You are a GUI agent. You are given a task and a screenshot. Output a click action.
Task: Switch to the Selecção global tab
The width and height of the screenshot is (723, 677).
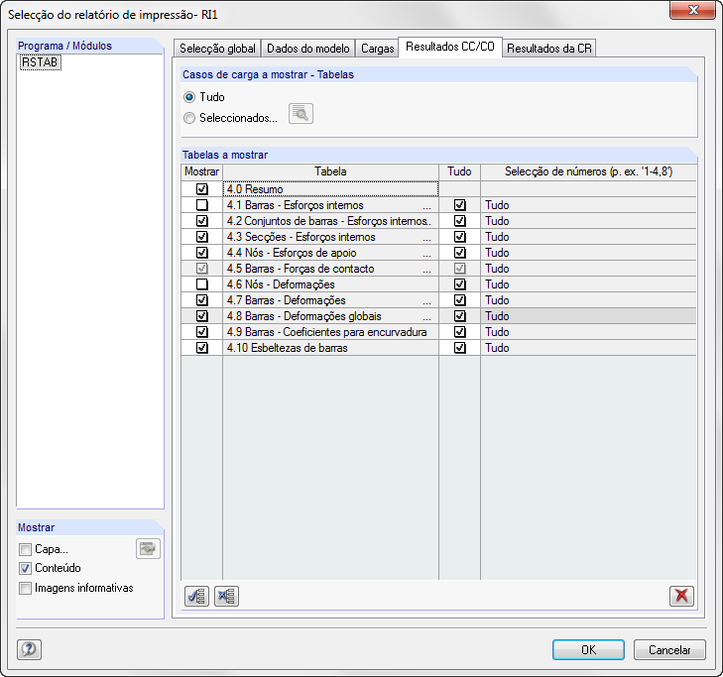pyautogui.click(x=217, y=49)
